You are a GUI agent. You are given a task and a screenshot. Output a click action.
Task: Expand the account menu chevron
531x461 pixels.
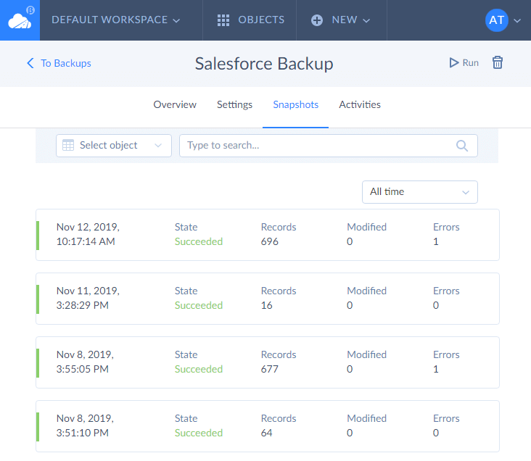[x=517, y=20]
